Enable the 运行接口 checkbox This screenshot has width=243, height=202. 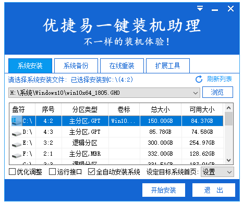[x=52, y=172]
